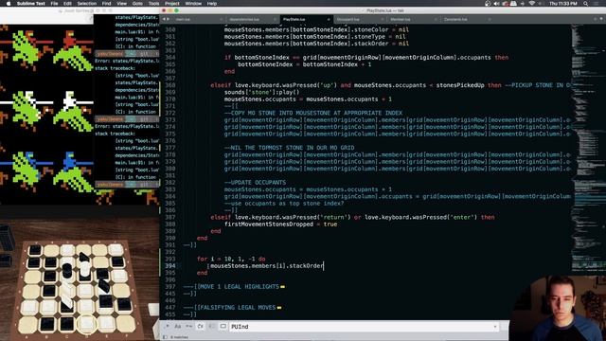Open the File menu
Image resolution: width=606 pixels, height=341 pixels.
click(54, 4)
